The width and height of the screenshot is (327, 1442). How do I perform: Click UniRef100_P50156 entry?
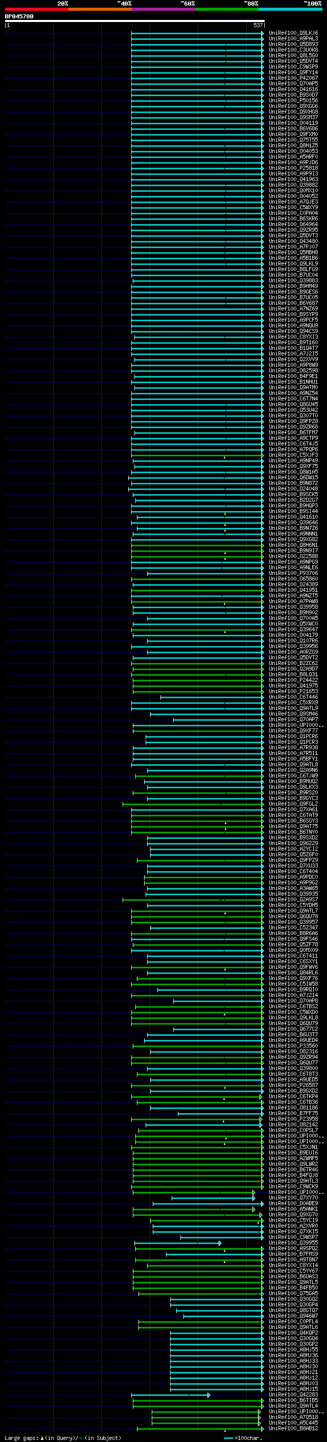(x=293, y=100)
